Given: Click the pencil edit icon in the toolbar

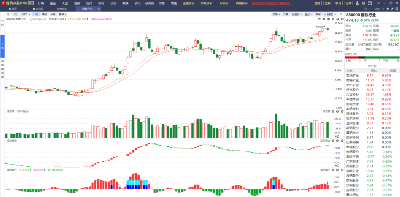Looking at the screenshot, I should coord(392,9).
